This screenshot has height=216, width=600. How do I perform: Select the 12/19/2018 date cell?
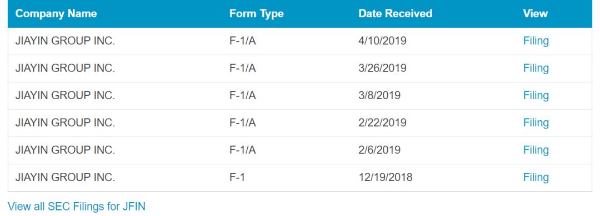point(386,177)
